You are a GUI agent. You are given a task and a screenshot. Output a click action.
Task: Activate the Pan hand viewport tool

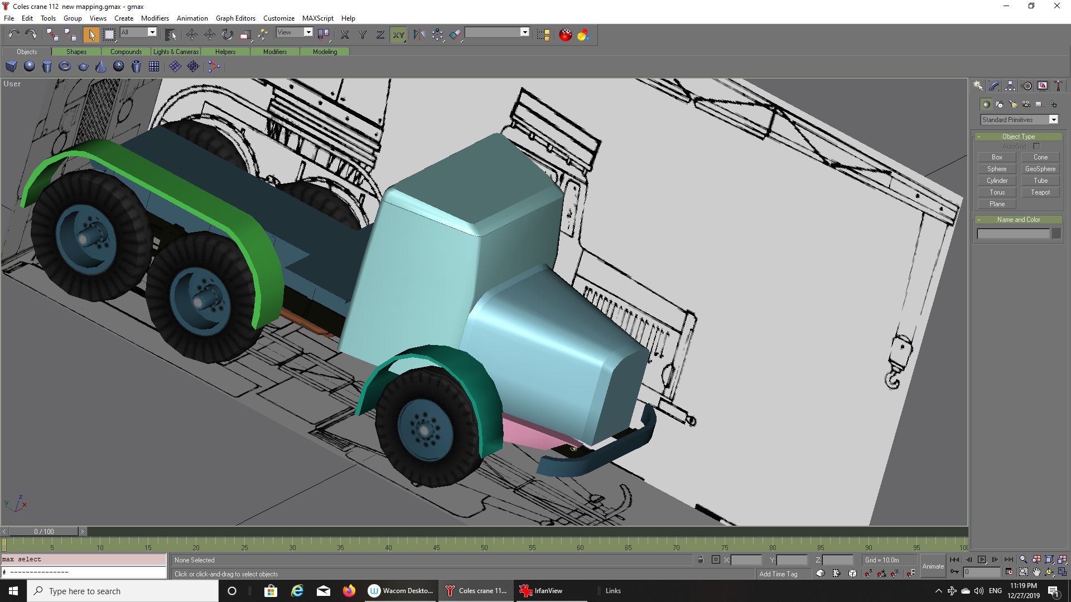(1036, 572)
